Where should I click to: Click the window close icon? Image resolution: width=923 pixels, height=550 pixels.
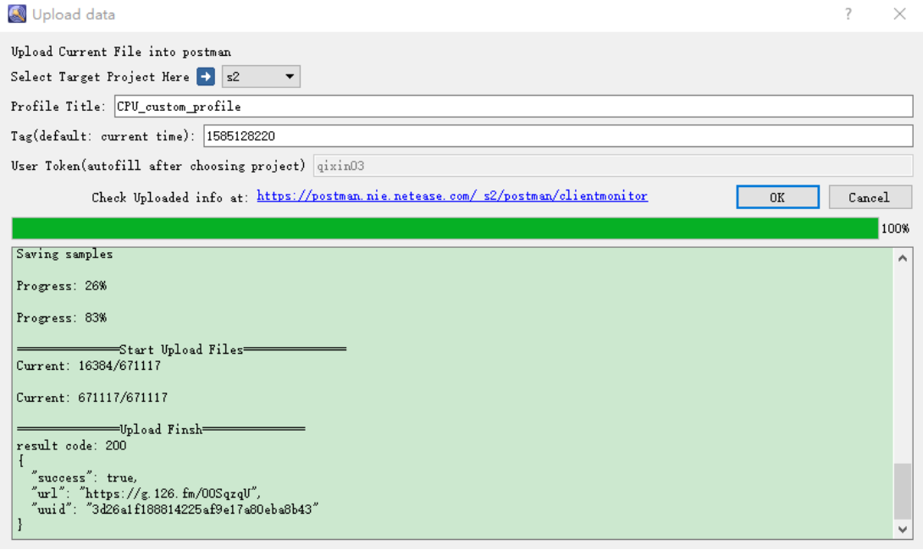point(900,14)
